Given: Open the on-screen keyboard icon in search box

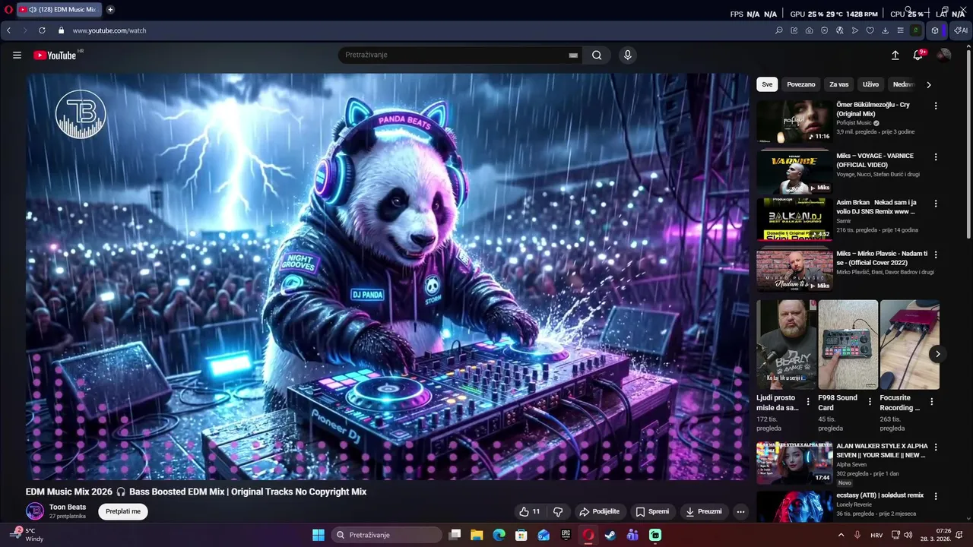Looking at the screenshot, I should click(573, 55).
